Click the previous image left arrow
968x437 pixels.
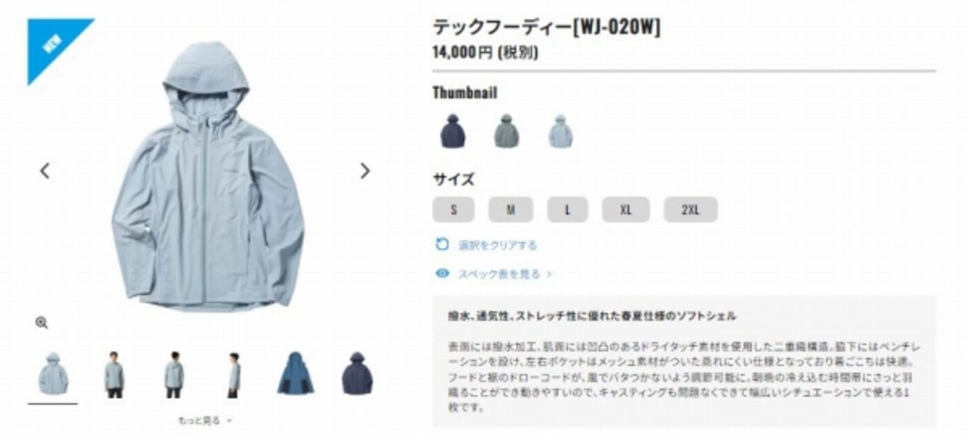45,171
